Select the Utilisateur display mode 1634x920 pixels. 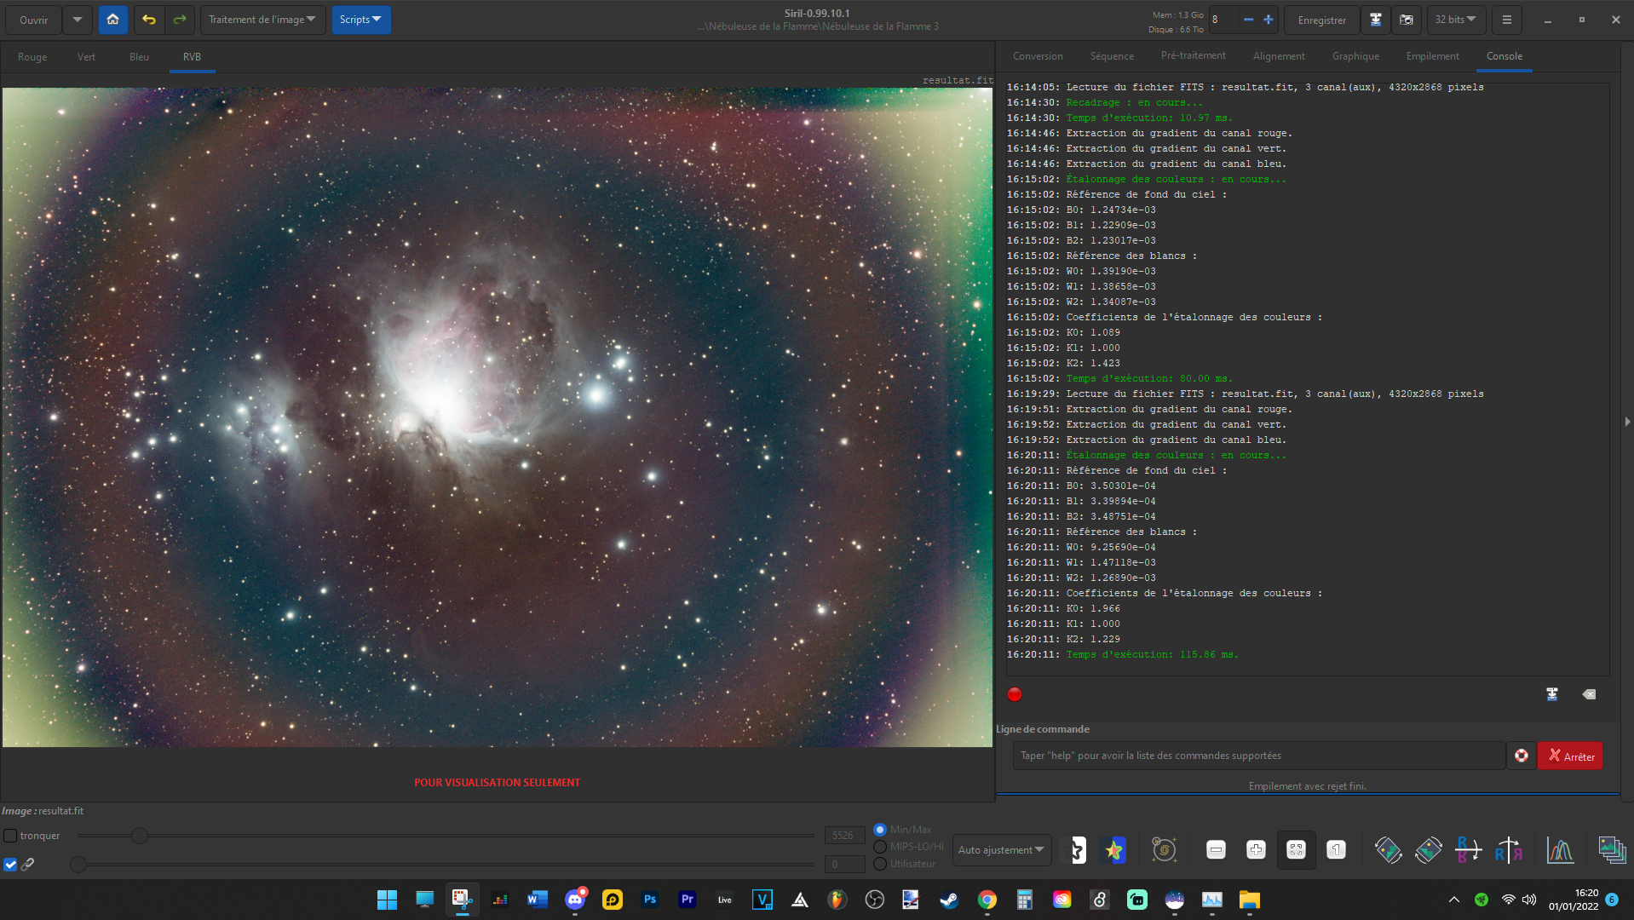[x=880, y=864]
